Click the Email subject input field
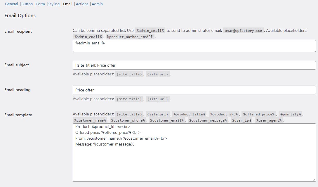 tap(194, 65)
